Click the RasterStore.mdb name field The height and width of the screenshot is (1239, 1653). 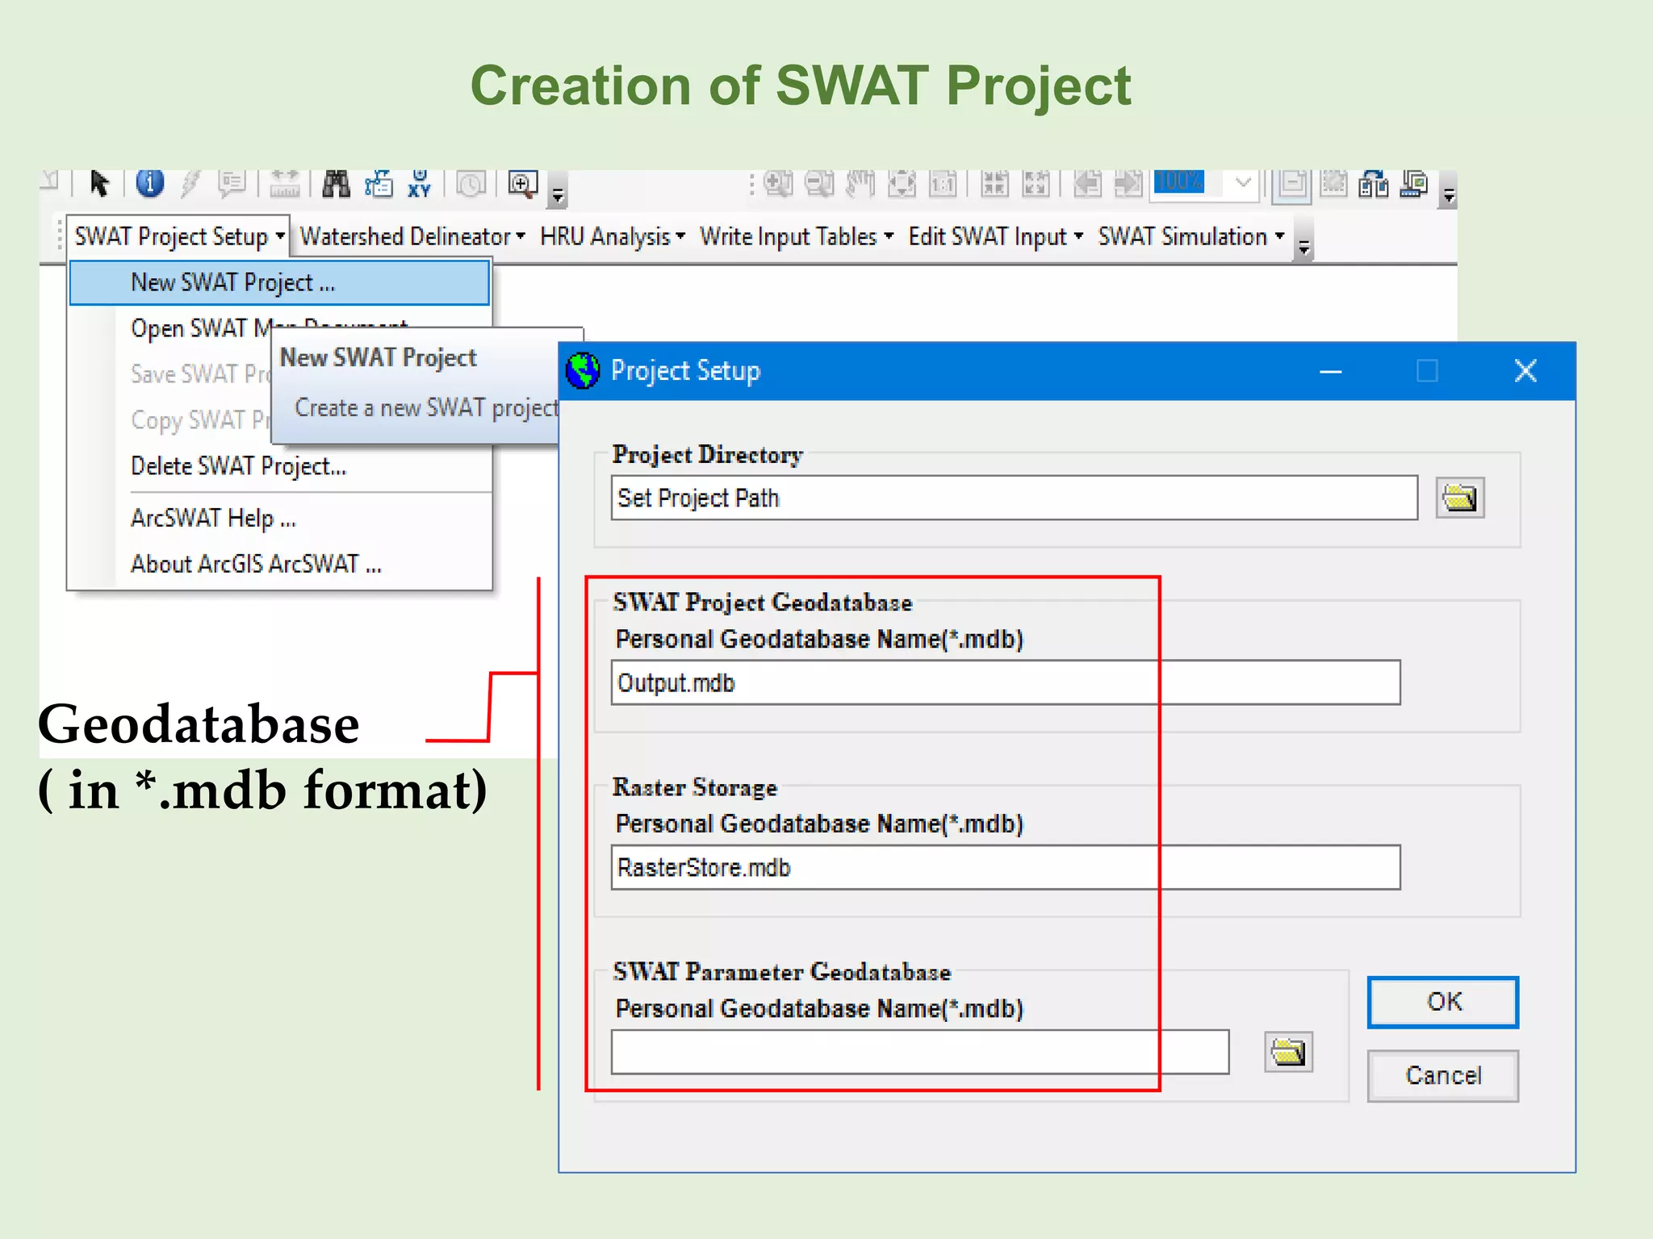[x=1006, y=867]
